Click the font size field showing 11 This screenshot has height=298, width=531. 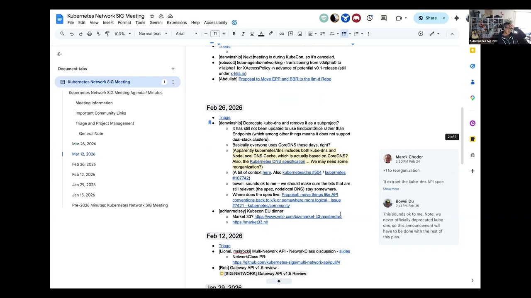tap(215, 34)
